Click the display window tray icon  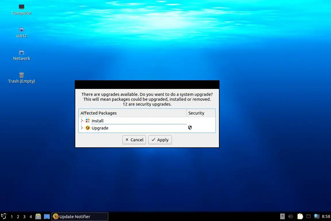pyautogui.click(x=308, y=216)
